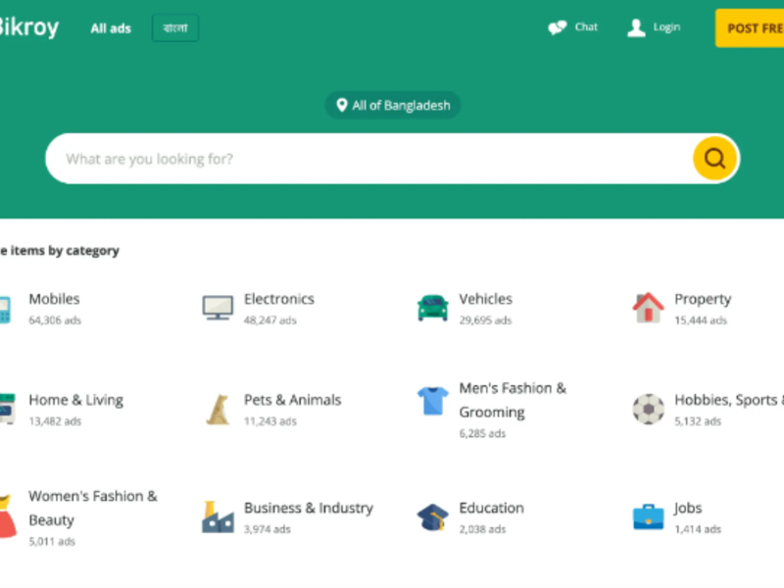This screenshot has height=588, width=784.
Task: Click the green Vehicles car icon
Action: click(x=432, y=308)
